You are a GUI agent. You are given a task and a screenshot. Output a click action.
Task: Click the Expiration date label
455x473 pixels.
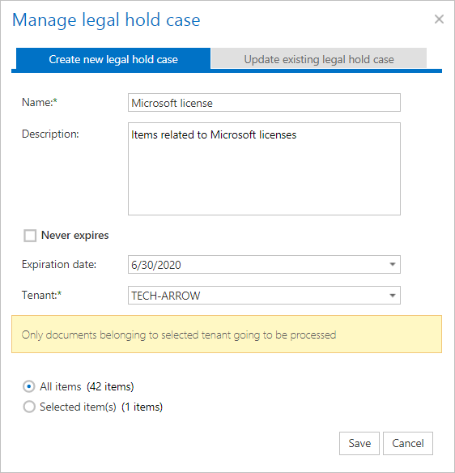(59, 264)
